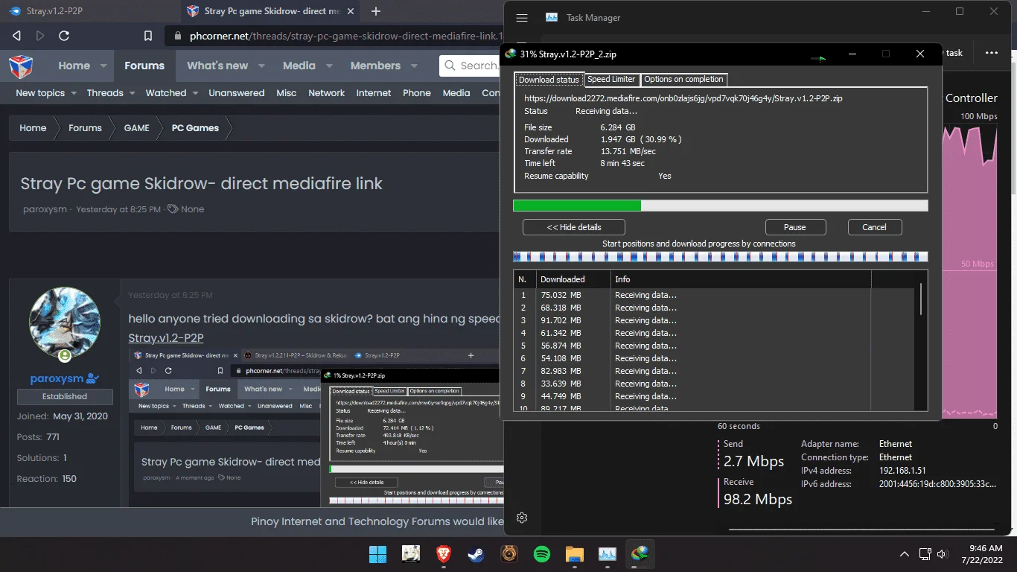Go to PC Games breadcrumb

tap(195, 128)
